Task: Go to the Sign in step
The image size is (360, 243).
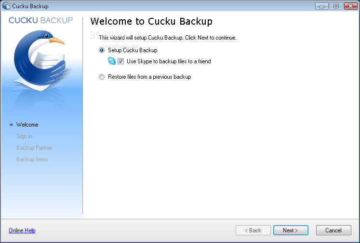Action: [x=24, y=136]
